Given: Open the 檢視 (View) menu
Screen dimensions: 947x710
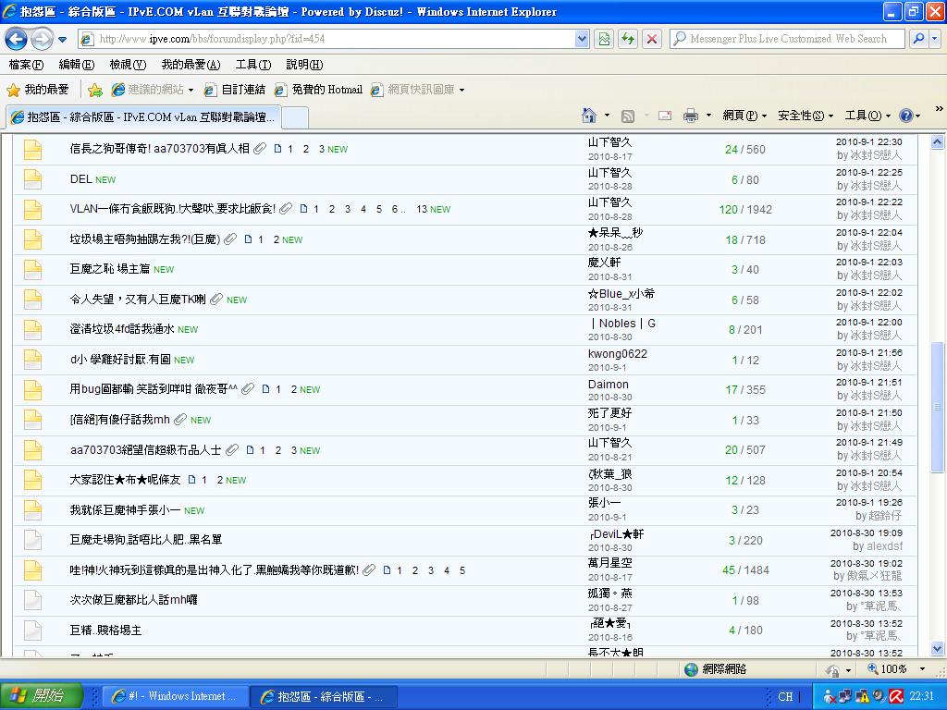Looking at the screenshot, I should [128, 65].
